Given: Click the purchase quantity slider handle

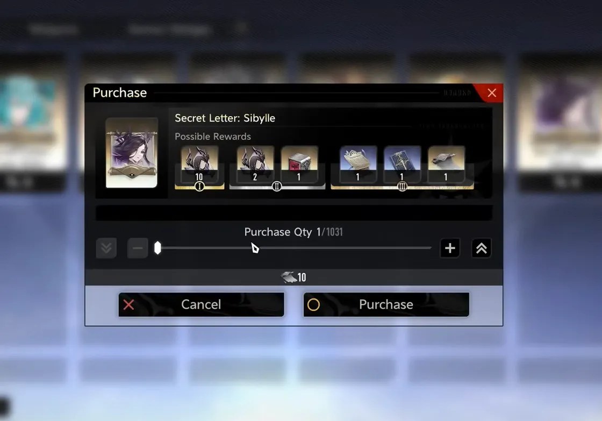Looking at the screenshot, I should pyautogui.click(x=157, y=248).
